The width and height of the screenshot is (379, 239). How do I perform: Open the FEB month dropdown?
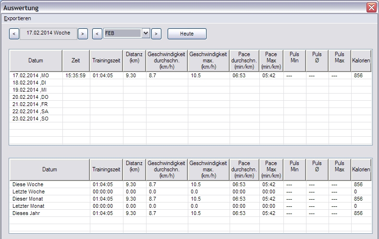point(146,34)
